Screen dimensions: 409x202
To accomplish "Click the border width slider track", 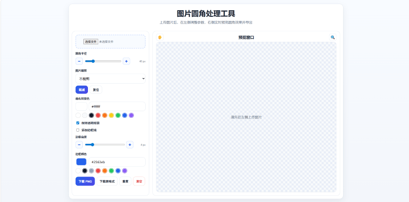I will click(105, 145).
